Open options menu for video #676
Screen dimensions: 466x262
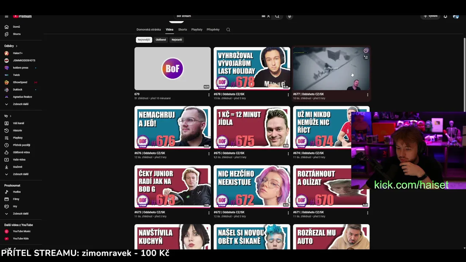point(209,154)
